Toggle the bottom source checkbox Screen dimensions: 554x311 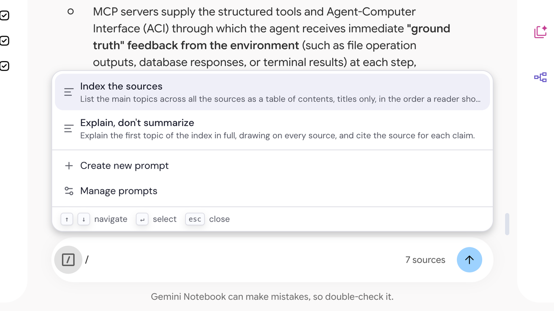click(x=4, y=66)
